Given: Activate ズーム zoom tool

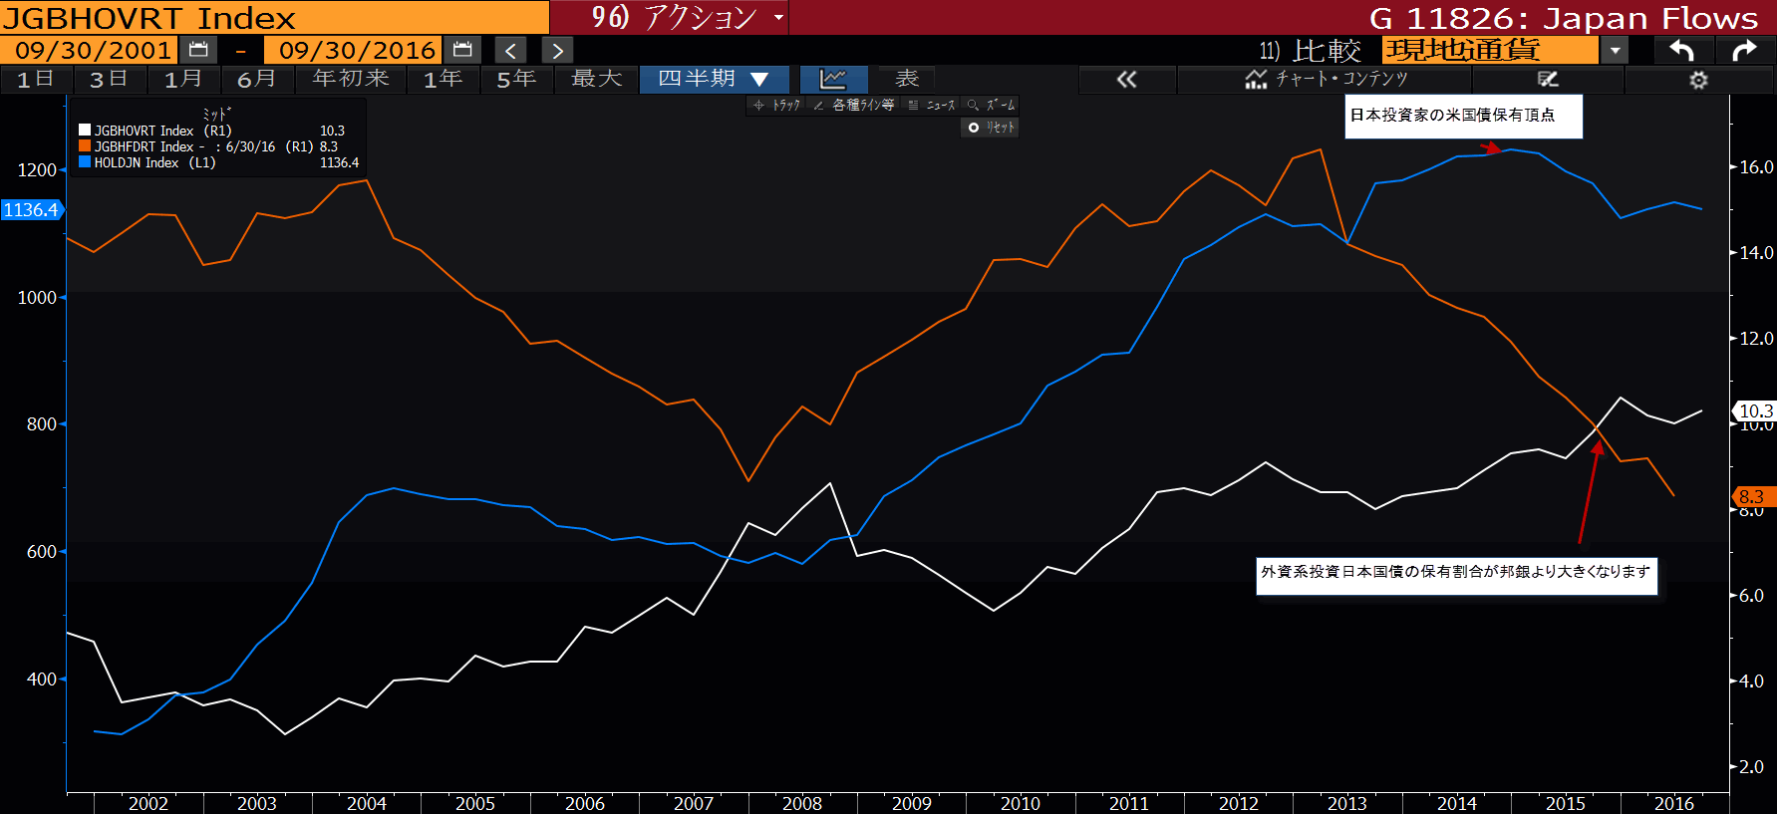Looking at the screenshot, I should [x=992, y=105].
